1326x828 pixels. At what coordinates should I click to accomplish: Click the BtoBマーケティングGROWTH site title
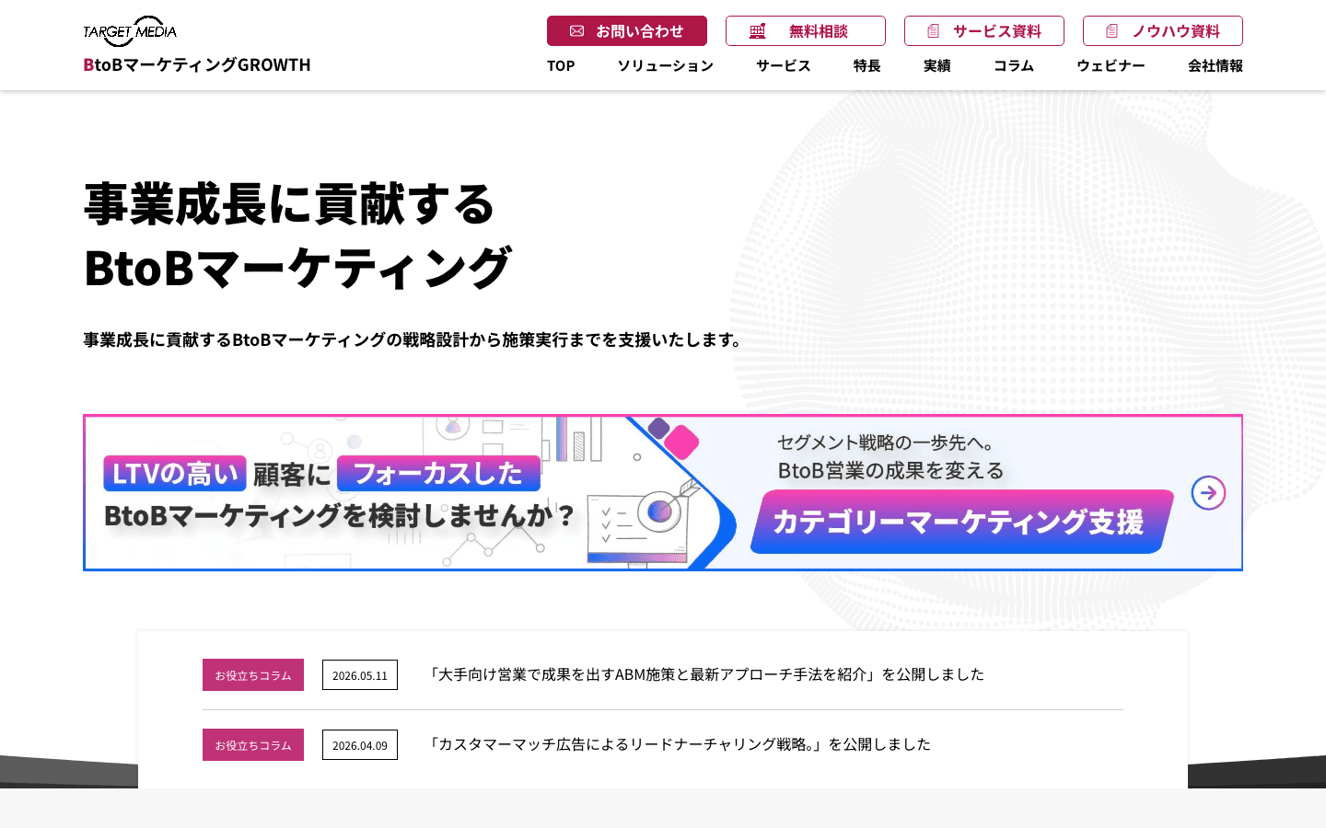[x=197, y=64]
